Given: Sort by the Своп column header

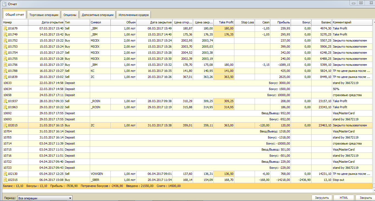Looking at the screenshot, I should (x=262, y=22).
